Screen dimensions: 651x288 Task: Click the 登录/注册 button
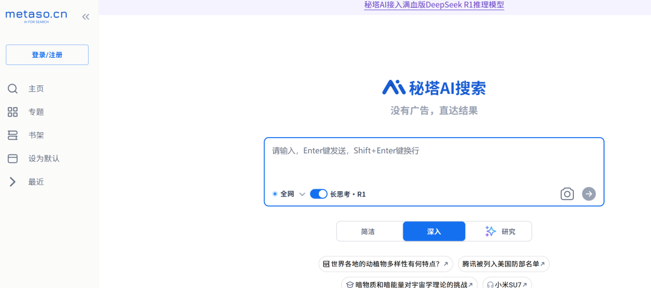[x=47, y=55]
